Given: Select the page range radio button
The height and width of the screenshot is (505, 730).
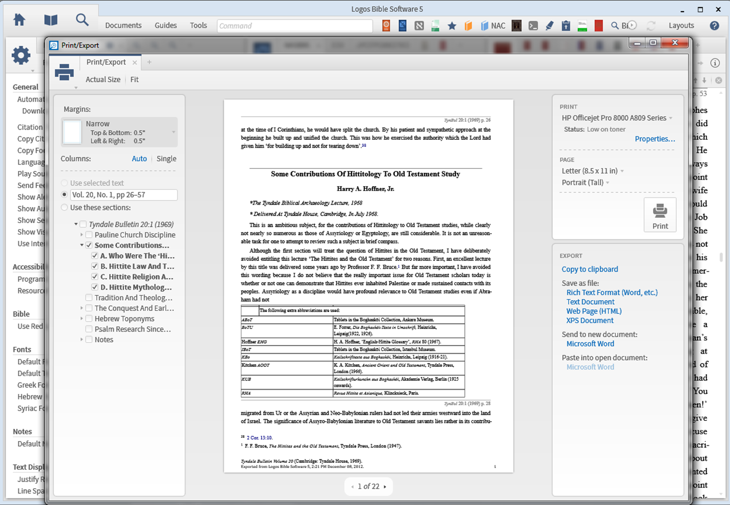Looking at the screenshot, I should click(x=64, y=195).
